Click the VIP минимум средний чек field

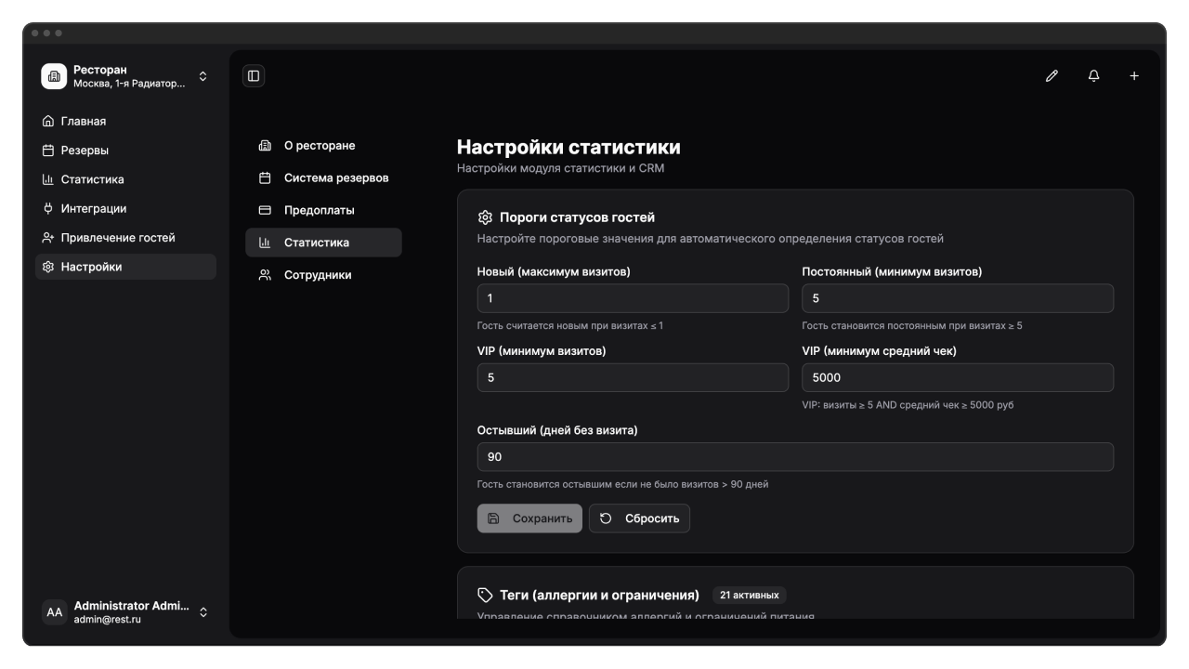pyautogui.click(x=958, y=378)
